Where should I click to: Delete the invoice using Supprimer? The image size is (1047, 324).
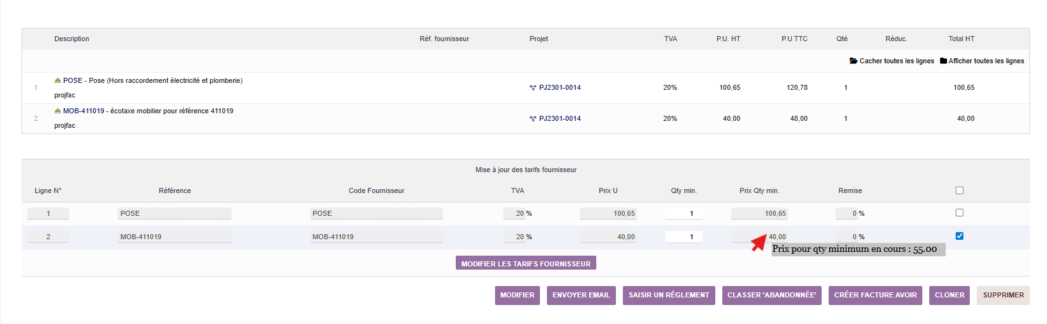click(x=1003, y=296)
